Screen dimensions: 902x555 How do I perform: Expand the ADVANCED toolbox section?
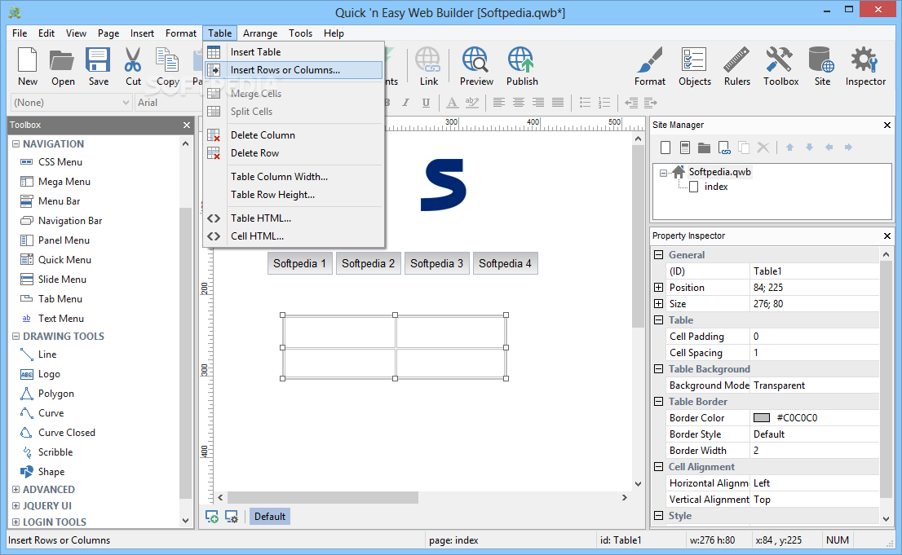(15, 490)
